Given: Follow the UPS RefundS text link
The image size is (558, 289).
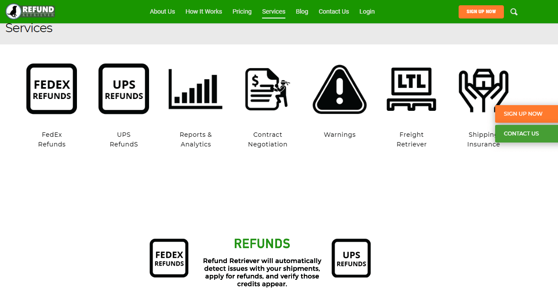Looking at the screenshot, I should point(124,139).
